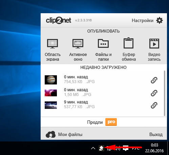169x155 pixels.
Task: Capture screen region with Область экрана icon
Action: pos(52,44)
